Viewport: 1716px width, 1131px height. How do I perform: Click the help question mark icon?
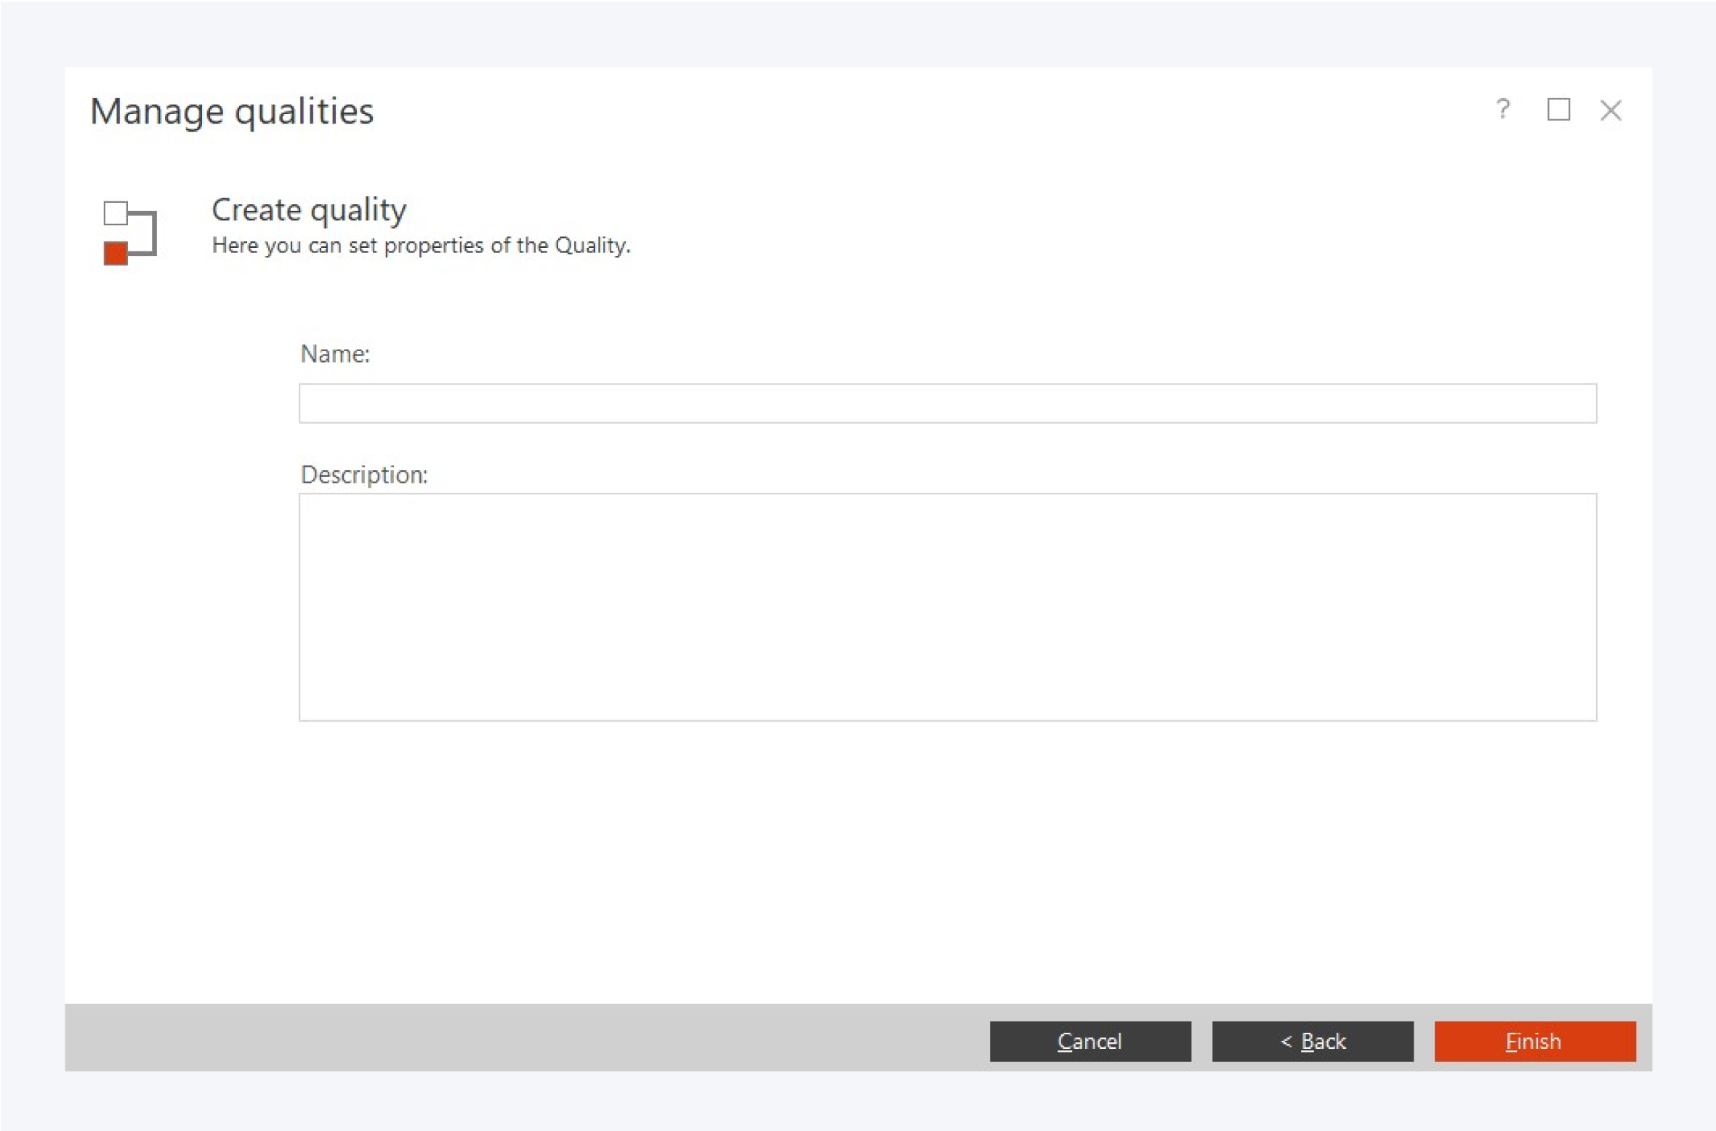(1503, 110)
